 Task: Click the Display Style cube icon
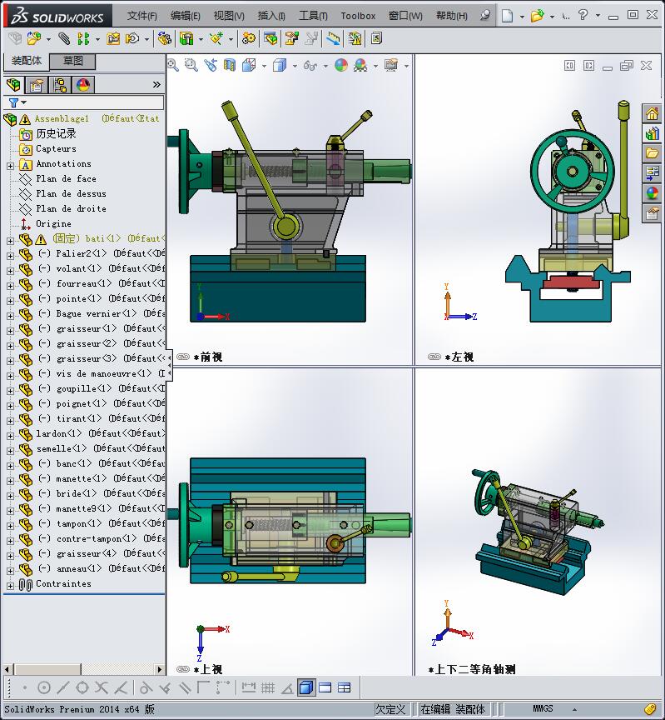point(280,66)
